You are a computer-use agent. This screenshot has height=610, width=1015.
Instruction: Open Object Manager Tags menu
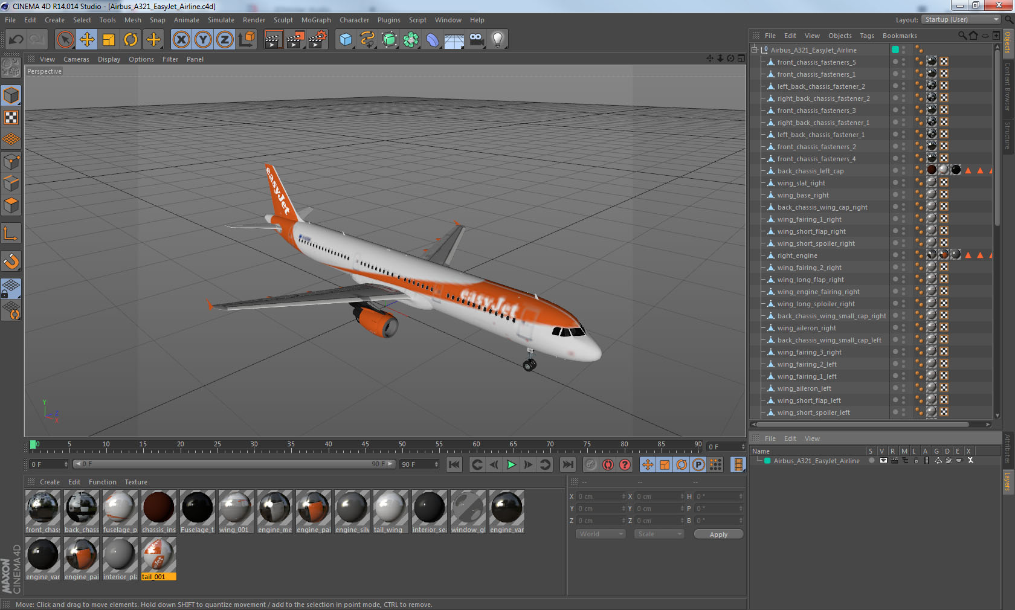click(867, 36)
